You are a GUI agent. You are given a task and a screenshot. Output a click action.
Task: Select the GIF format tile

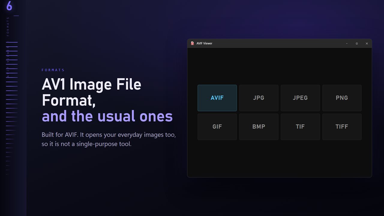click(217, 127)
